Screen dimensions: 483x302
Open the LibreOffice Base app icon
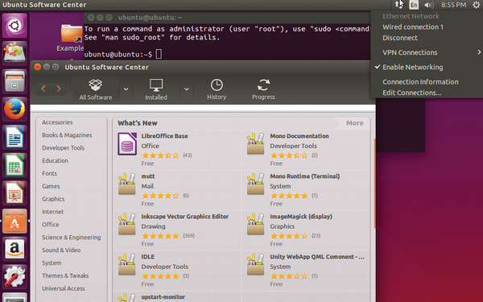[127, 144]
